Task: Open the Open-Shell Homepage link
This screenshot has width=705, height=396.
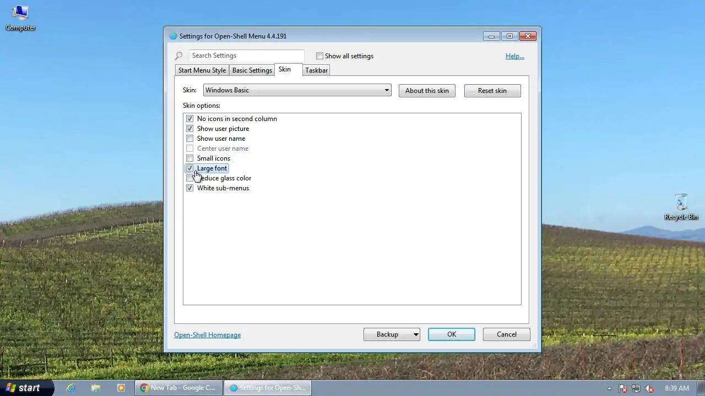Action: [x=207, y=335]
